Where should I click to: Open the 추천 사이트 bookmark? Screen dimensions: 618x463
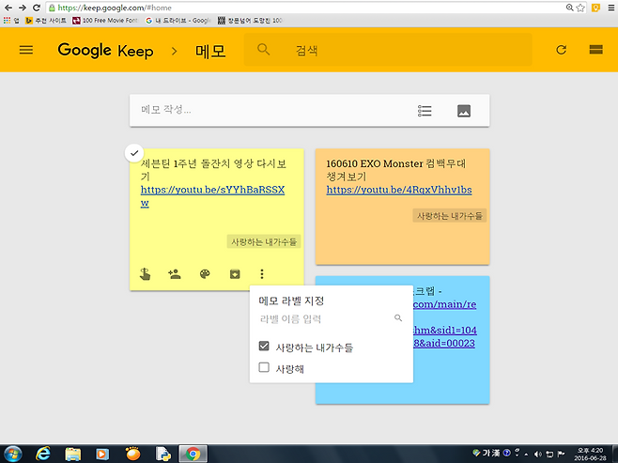(46, 20)
